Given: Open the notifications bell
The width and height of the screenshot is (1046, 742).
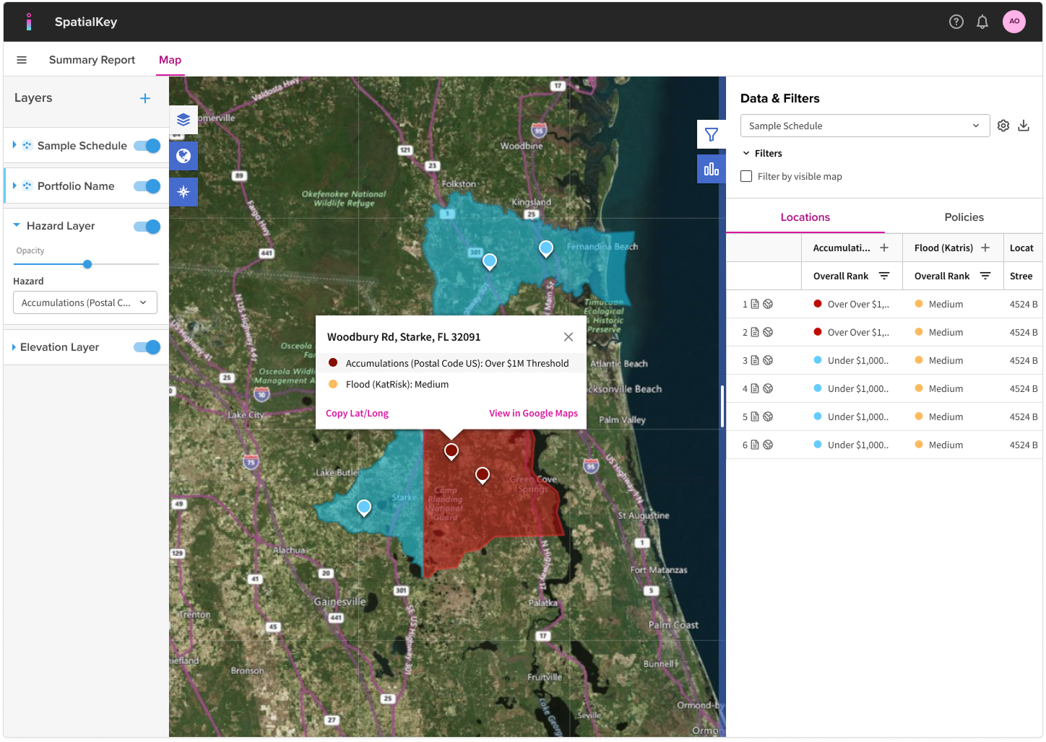Looking at the screenshot, I should point(982,22).
